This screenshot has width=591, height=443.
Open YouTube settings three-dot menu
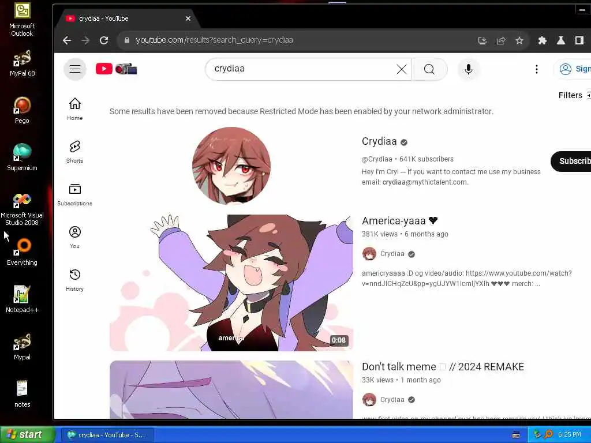click(x=536, y=69)
